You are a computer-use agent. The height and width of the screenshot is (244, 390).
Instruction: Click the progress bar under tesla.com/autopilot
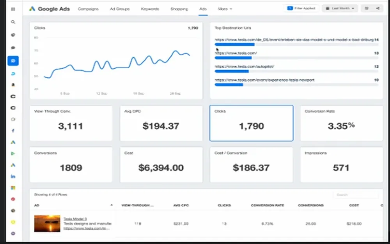[296, 71]
